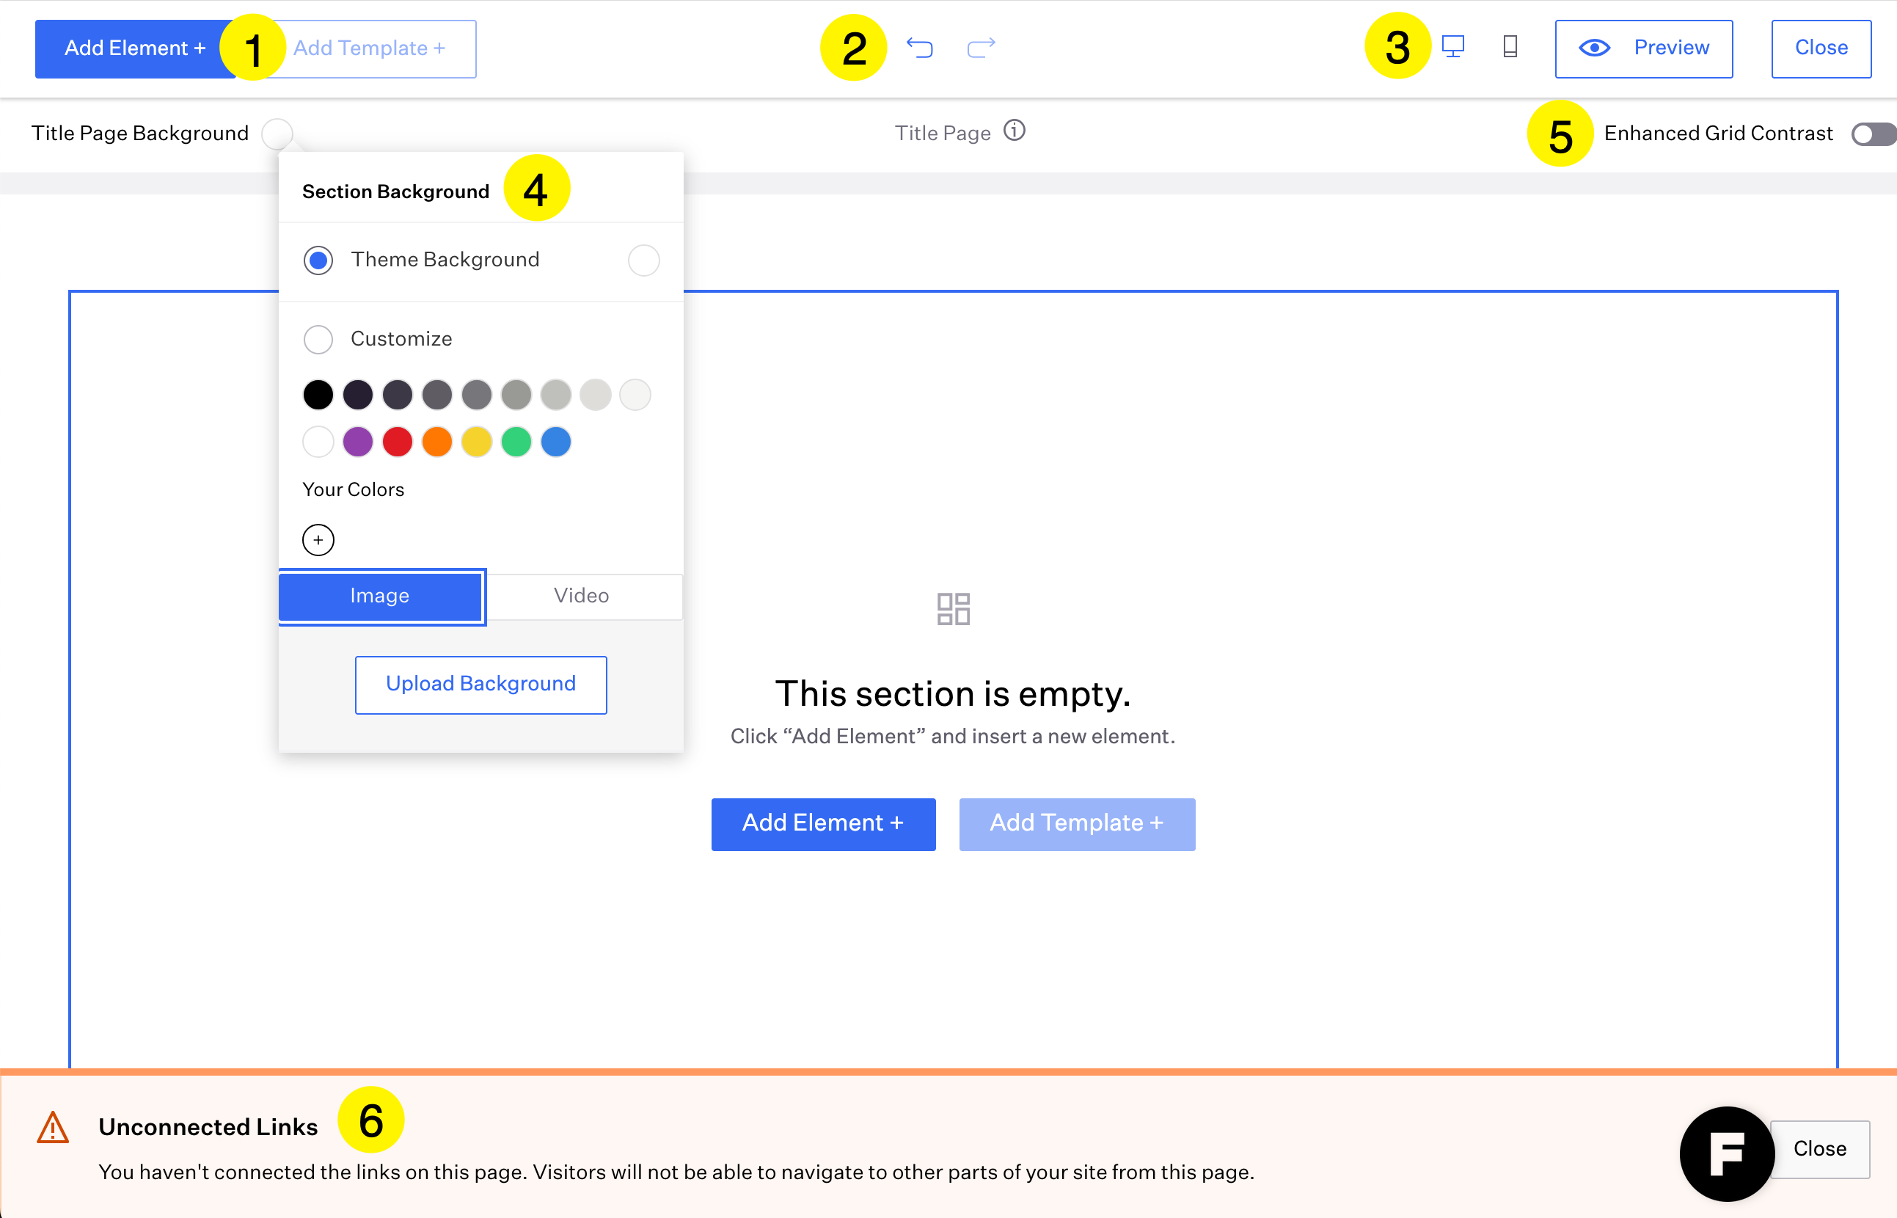Select the Theme Background radio option
Image resolution: width=1897 pixels, height=1218 pixels.
[x=318, y=260]
